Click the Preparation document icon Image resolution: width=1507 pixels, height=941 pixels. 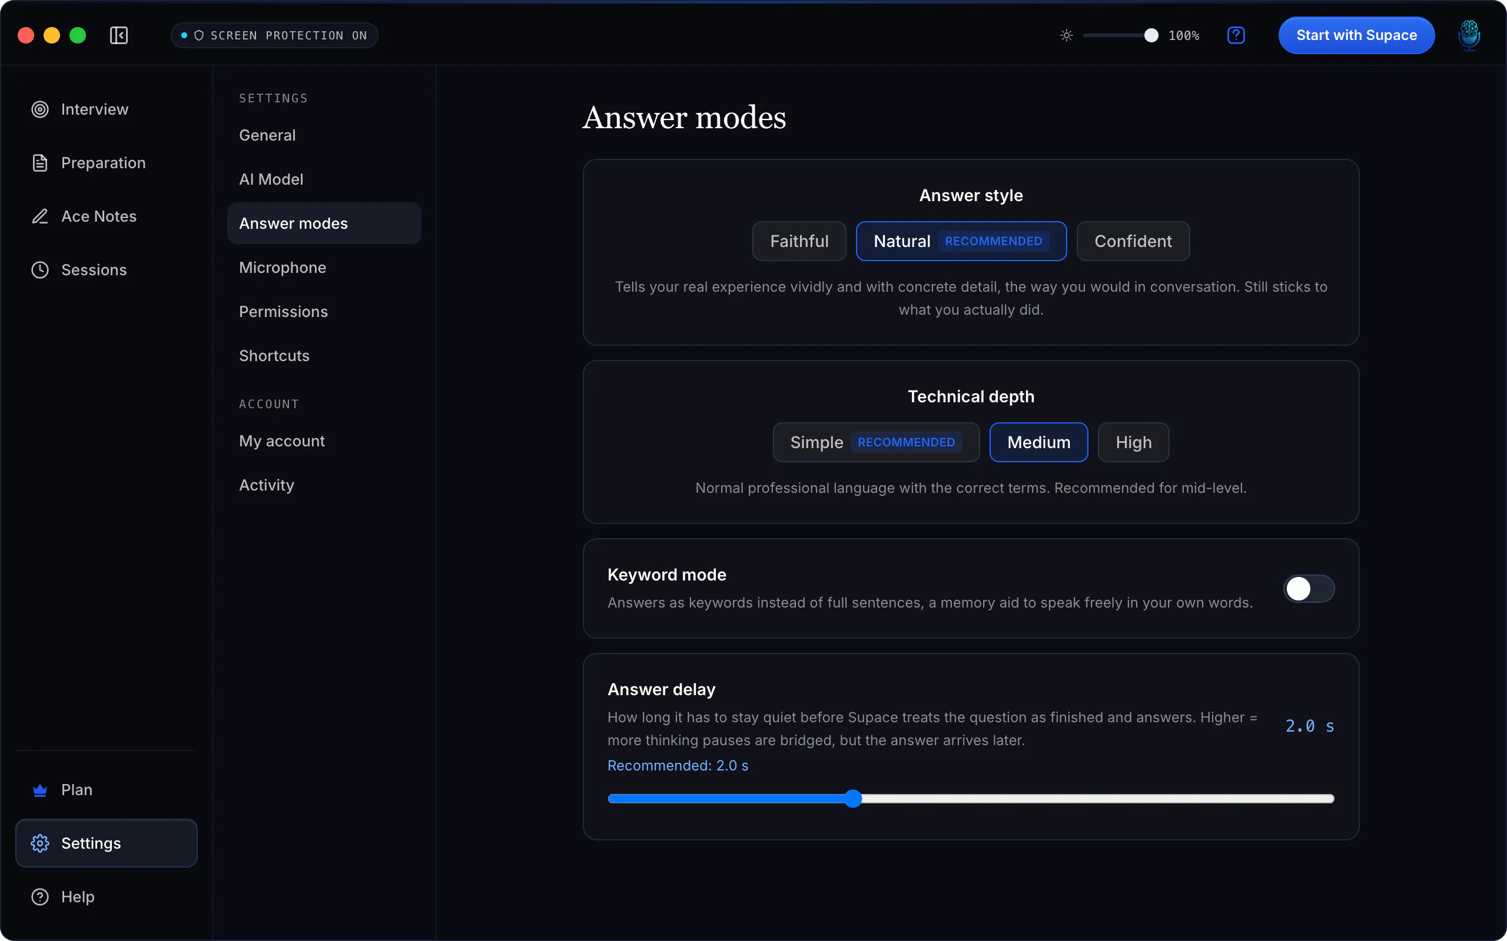pos(40,163)
